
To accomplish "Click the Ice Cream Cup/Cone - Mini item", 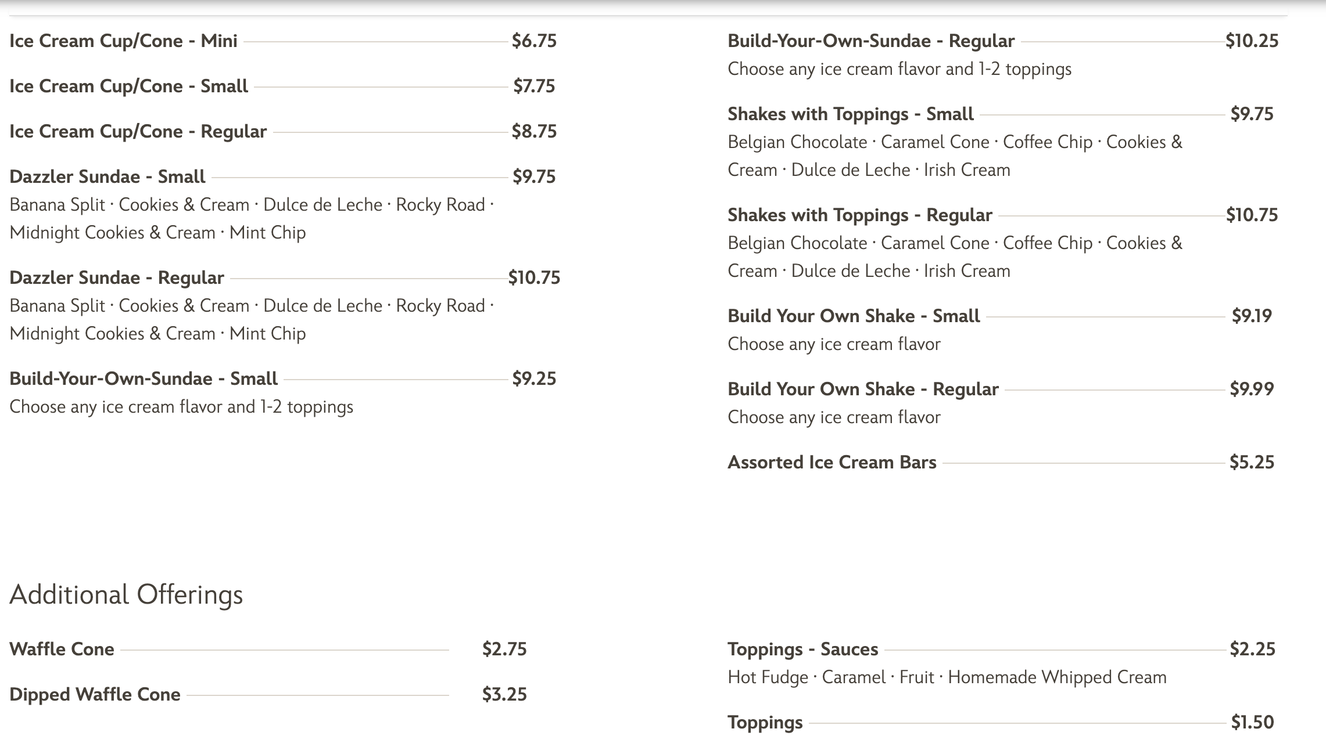I will [x=123, y=41].
